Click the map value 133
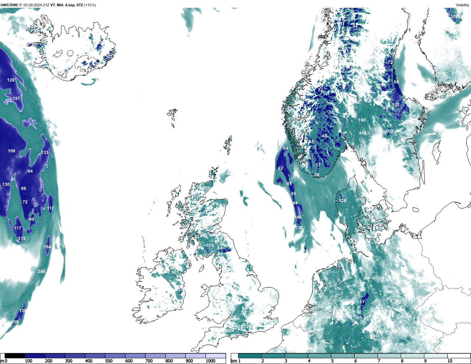 45,152
